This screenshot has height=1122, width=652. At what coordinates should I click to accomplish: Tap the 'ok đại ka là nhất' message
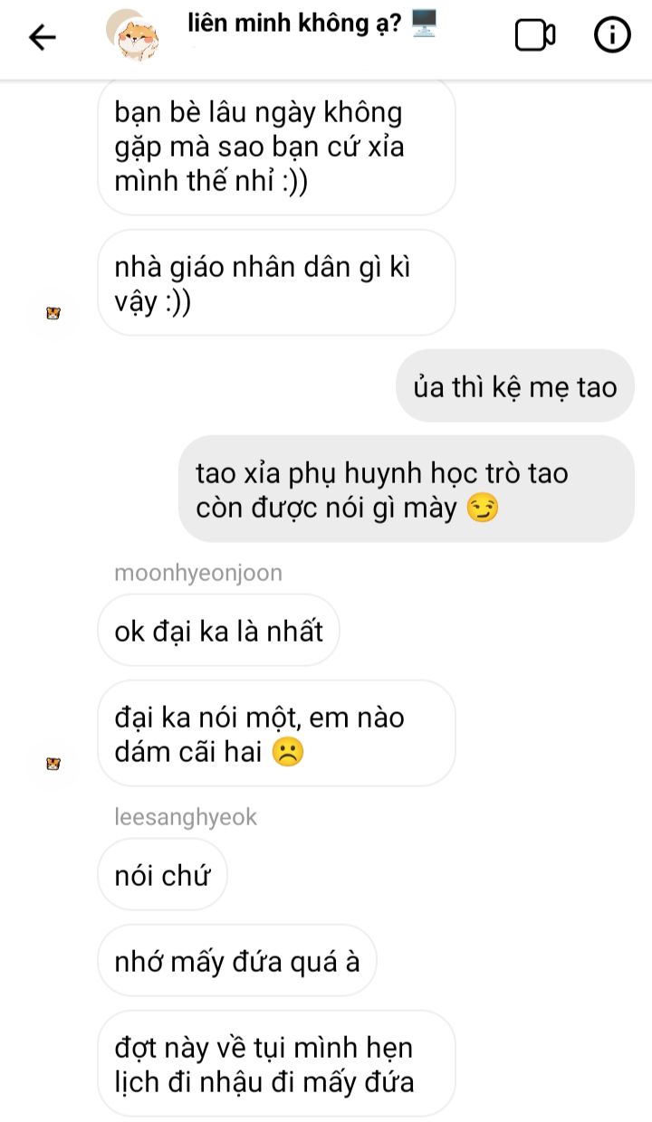click(218, 631)
